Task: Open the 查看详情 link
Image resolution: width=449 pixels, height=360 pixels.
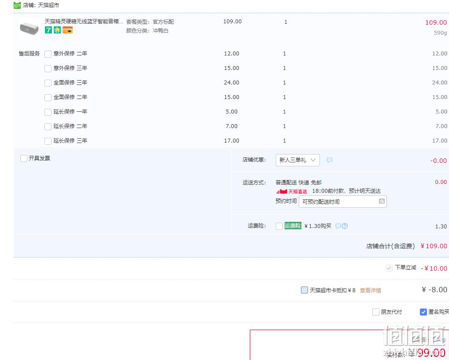Action: [370, 290]
